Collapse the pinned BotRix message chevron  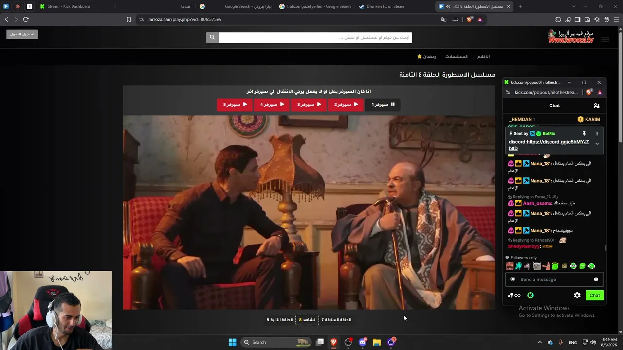[x=597, y=144]
